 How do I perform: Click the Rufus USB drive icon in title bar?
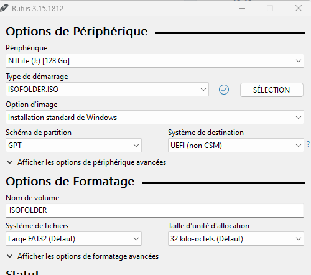4,8
